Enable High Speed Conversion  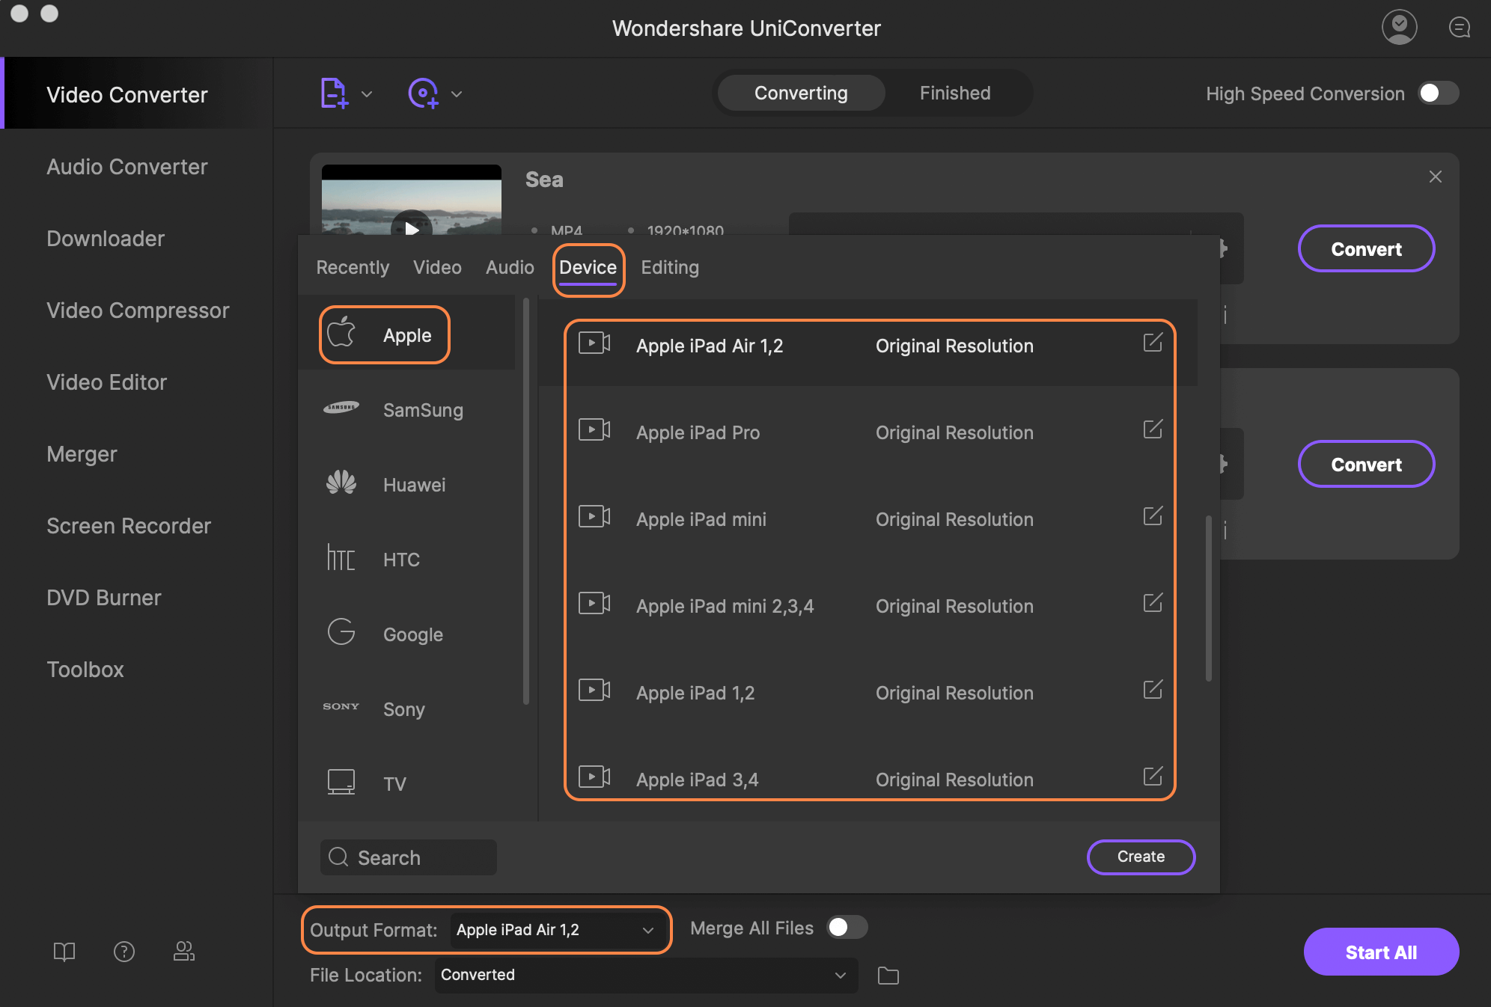(x=1437, y=93)
